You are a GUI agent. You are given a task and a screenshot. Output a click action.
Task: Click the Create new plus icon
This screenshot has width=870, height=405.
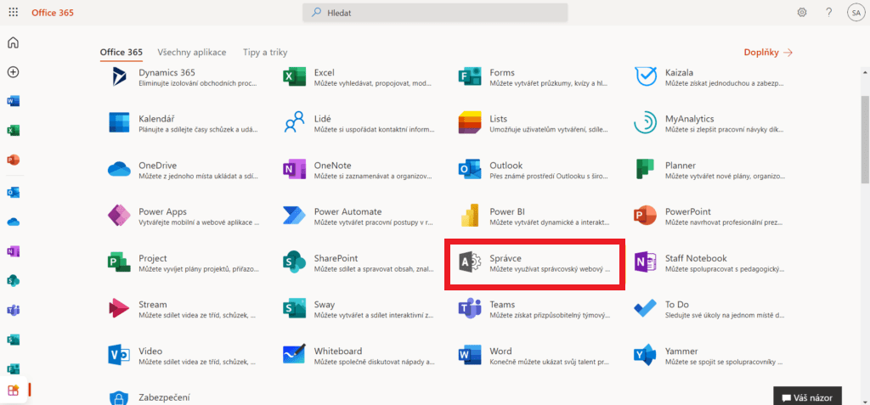[x=13, y=72]
